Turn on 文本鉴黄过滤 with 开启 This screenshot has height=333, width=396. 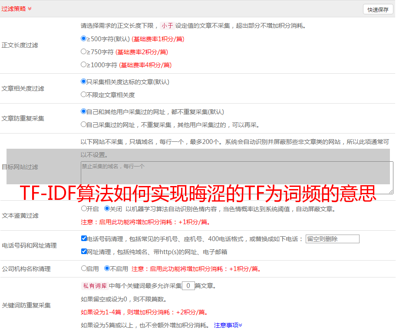[x=84, y=209]
